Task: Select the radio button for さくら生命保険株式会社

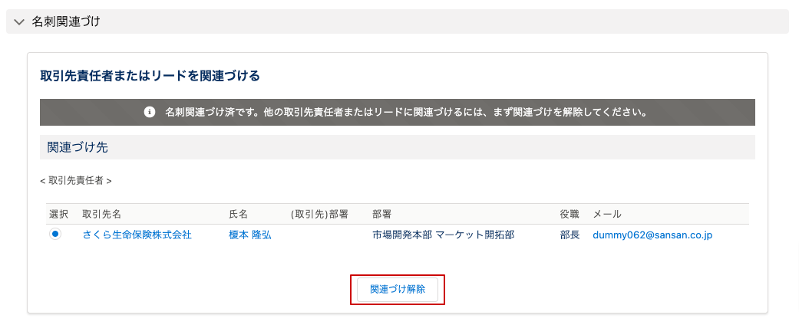Action: (x=55, y=235)
